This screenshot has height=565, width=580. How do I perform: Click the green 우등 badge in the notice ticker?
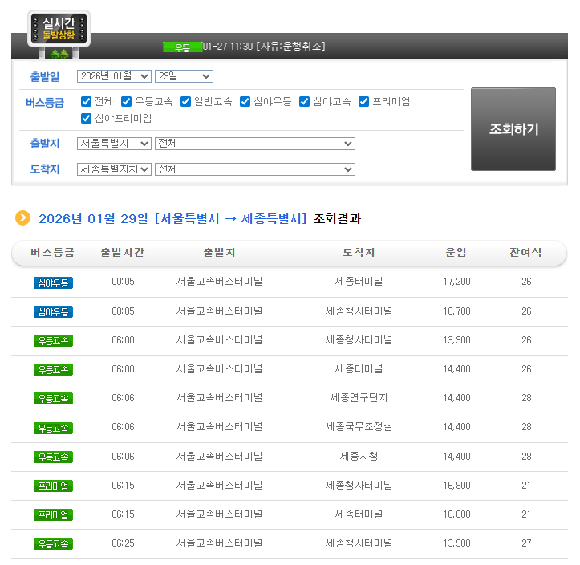tap(182, 47)
